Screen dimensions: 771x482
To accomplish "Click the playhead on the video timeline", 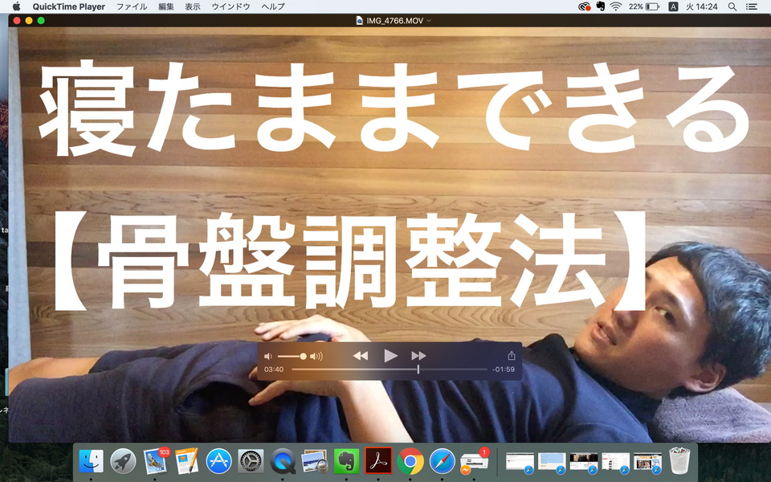I will pos(418,370).
